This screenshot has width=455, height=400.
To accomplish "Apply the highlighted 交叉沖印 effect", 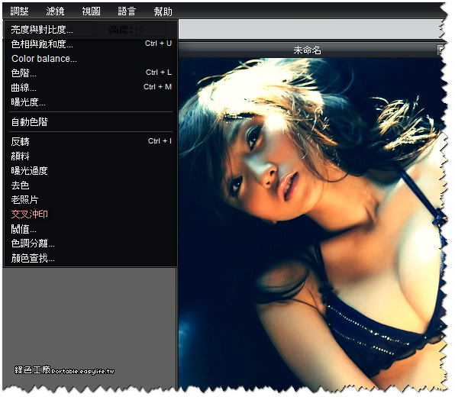I will [91, 214].
